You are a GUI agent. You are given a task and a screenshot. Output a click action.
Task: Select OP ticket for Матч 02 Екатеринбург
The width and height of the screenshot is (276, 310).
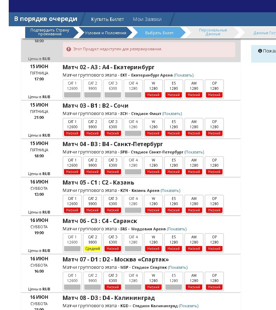[x=214, y=89]
